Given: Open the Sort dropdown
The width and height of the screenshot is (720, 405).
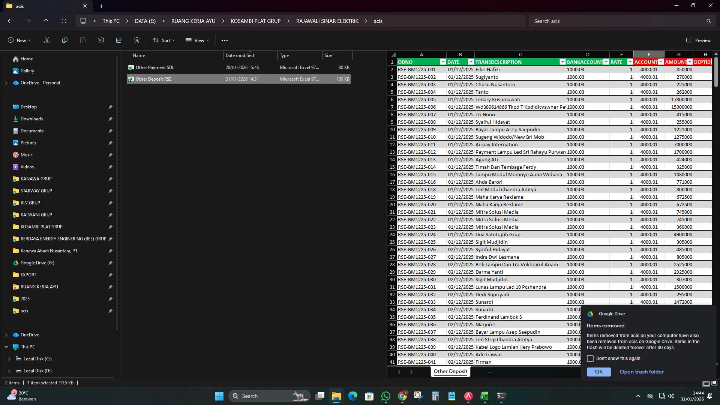Looking at the screenshot, I should pyautogui.click(x=164, y=40).
